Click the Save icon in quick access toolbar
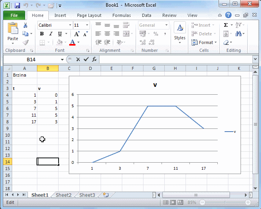Image resolution: width=261 pixels, height=209 pixels. 17,5
